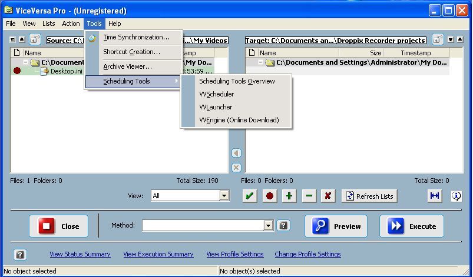The height and width of the screenshot is (277, 473).
Task: Click the X icon between panes
Action: (237, 168)
